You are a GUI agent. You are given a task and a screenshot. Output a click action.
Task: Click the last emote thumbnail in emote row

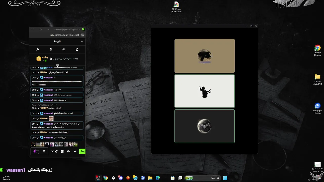(x=75, y=144)
